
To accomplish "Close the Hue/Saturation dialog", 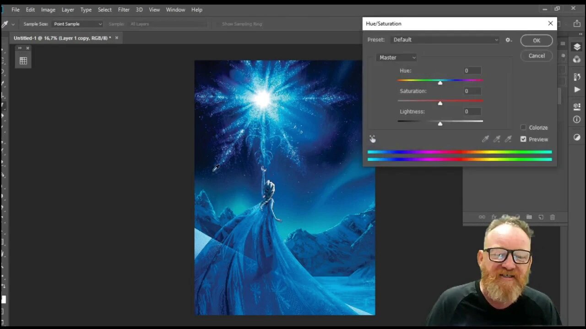I will pos(550,23).
